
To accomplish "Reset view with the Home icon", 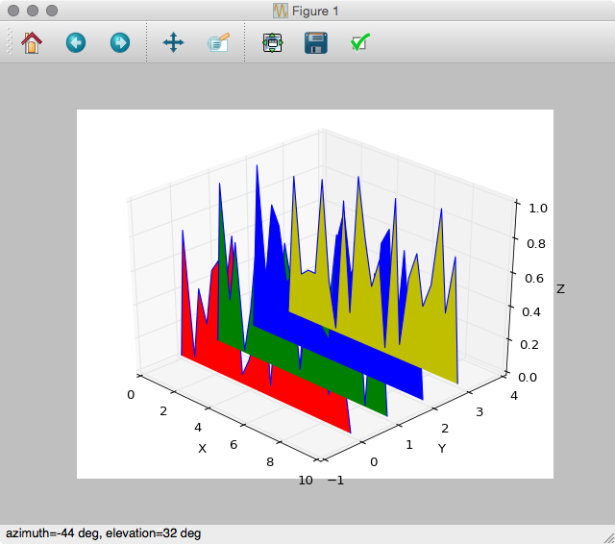I will [x=32, y=42].
